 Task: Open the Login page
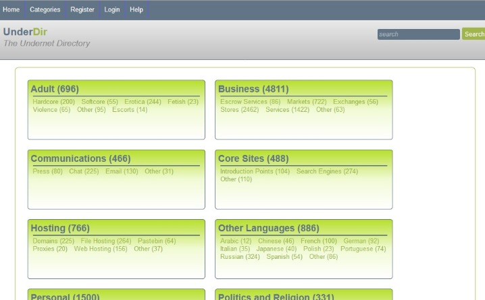click(112, 9)
